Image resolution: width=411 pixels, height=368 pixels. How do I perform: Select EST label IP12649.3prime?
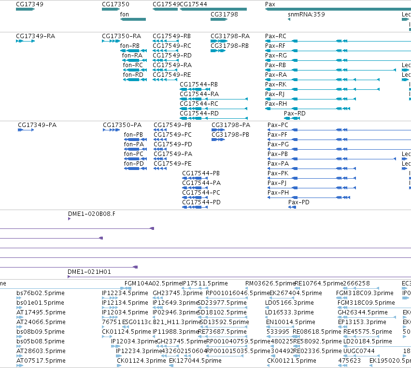coord(176,302)
